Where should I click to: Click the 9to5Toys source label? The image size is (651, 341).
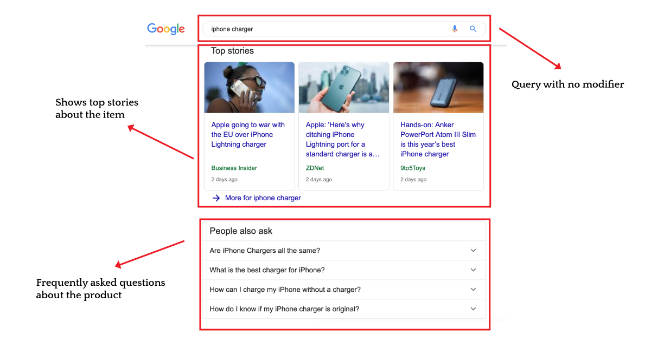pos(413,168)
